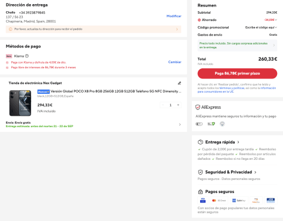Click the JCB payment logo

(x=270, y=200)
